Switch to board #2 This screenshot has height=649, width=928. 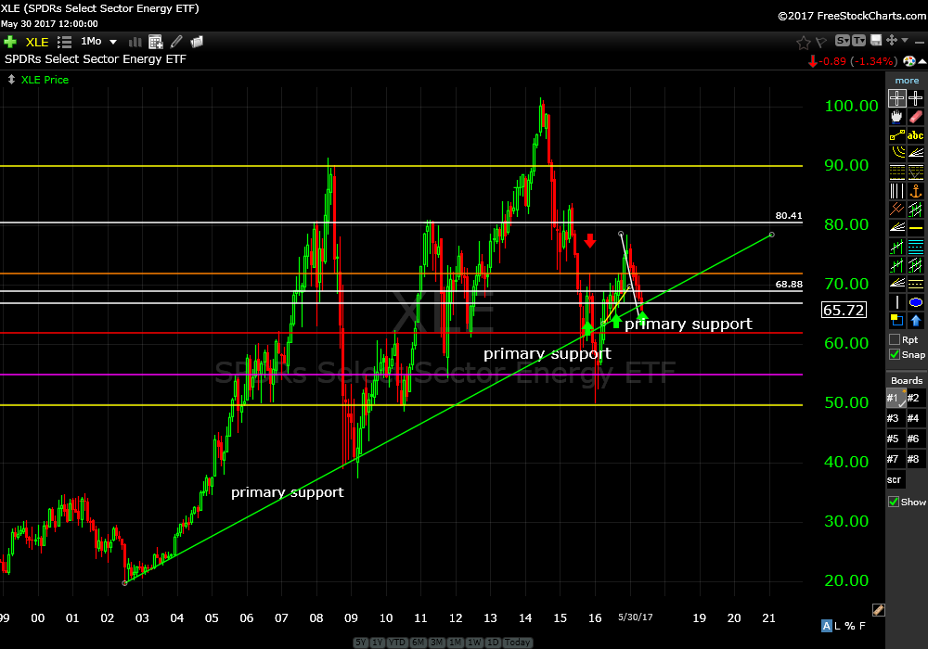(916, 399)
